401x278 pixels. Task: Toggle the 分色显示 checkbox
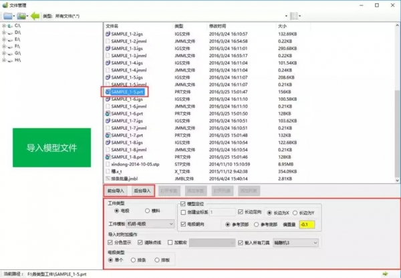110,242
